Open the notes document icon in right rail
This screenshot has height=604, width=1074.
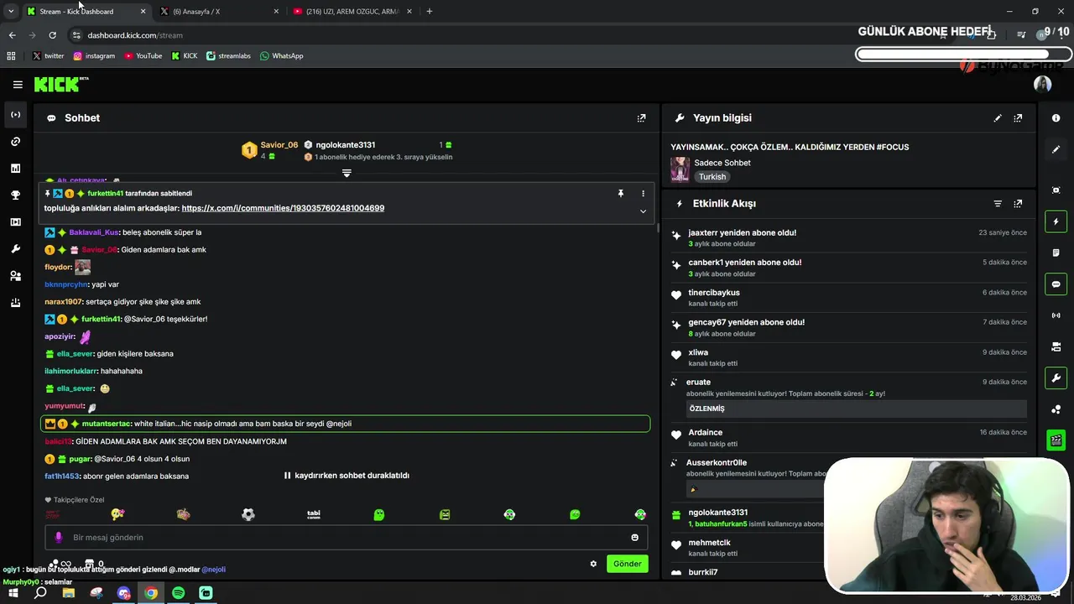point(1056,253)
